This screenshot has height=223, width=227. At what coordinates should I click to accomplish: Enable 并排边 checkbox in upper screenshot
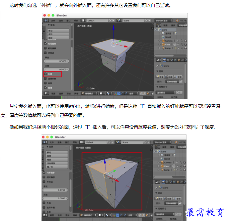pos(46,53)
